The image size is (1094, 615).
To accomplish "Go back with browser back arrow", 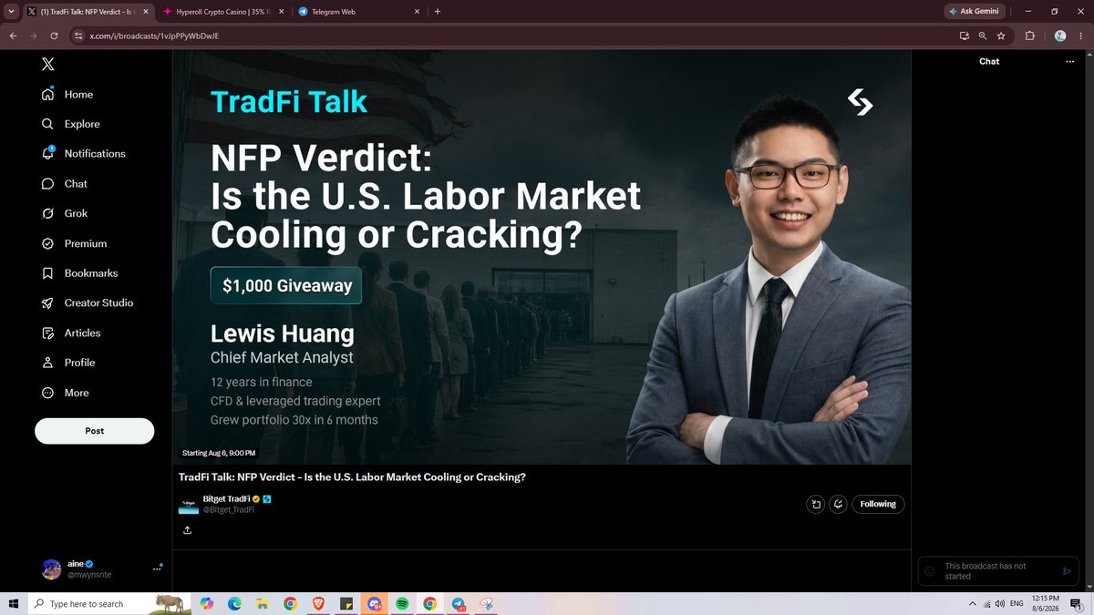I will pos(12,36).
